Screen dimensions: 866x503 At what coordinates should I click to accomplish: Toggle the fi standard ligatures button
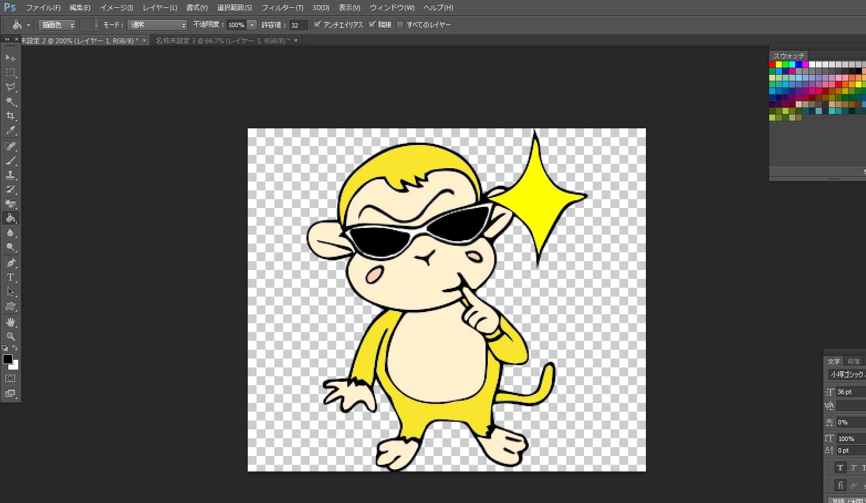pos(840,485)
